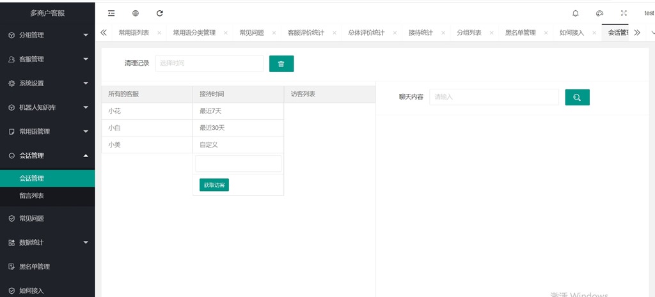The height and width of the screenshot is (297, 655).
Task: Open the website globe icon
Action: point(136,13)
